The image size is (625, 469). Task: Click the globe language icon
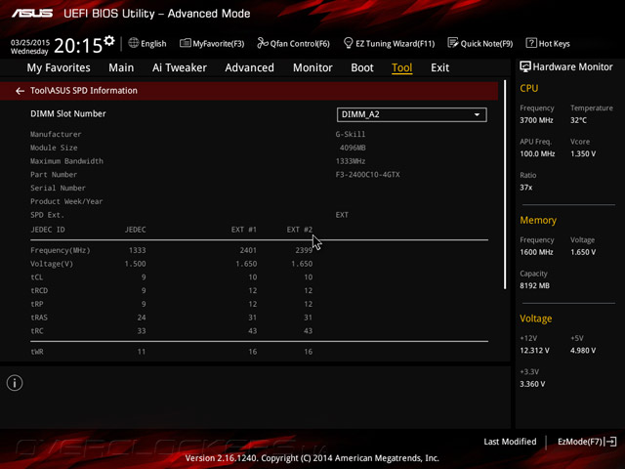(133, 43)
